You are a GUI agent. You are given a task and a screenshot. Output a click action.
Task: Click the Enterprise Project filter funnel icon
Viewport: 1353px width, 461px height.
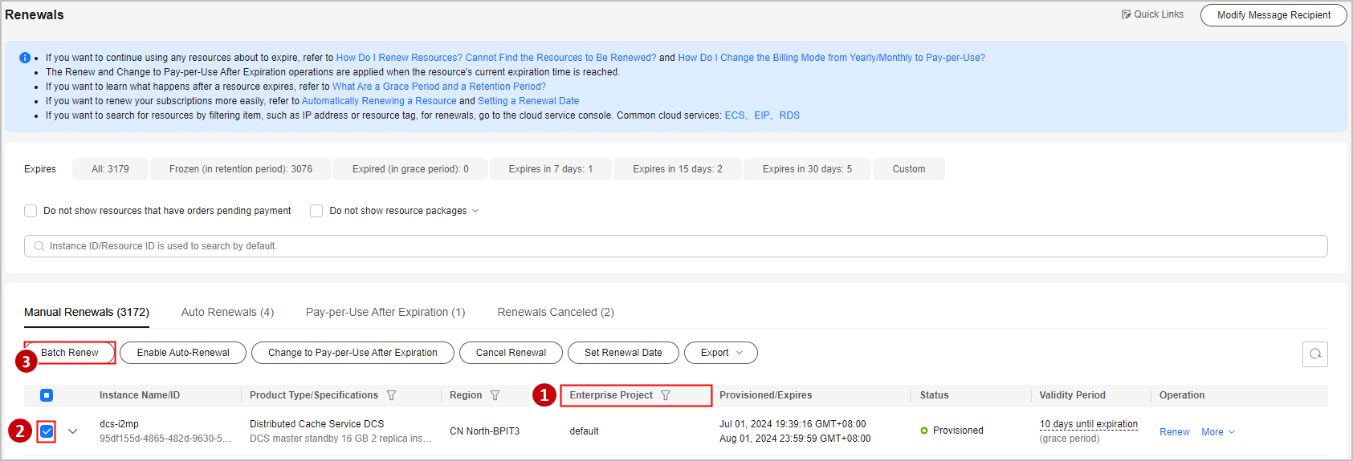point(666,395)
